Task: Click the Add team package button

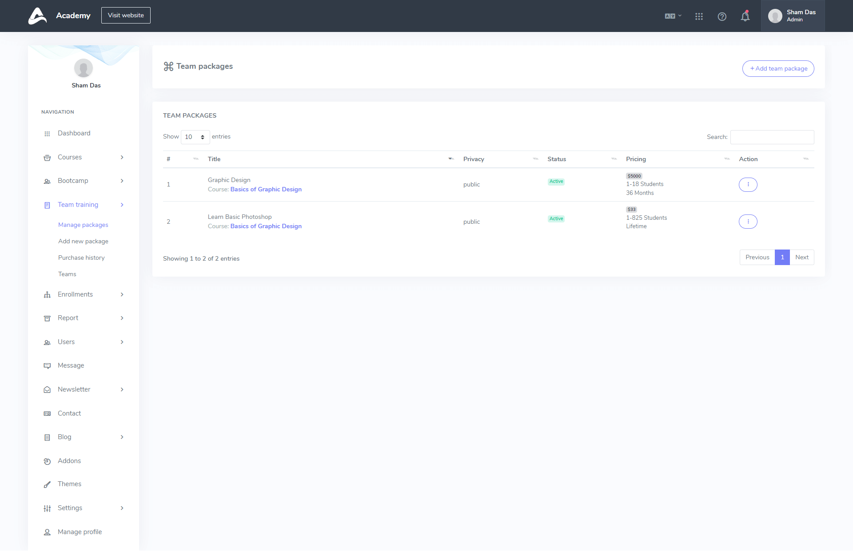Action: pyautogui.click(x=778, y=68)
